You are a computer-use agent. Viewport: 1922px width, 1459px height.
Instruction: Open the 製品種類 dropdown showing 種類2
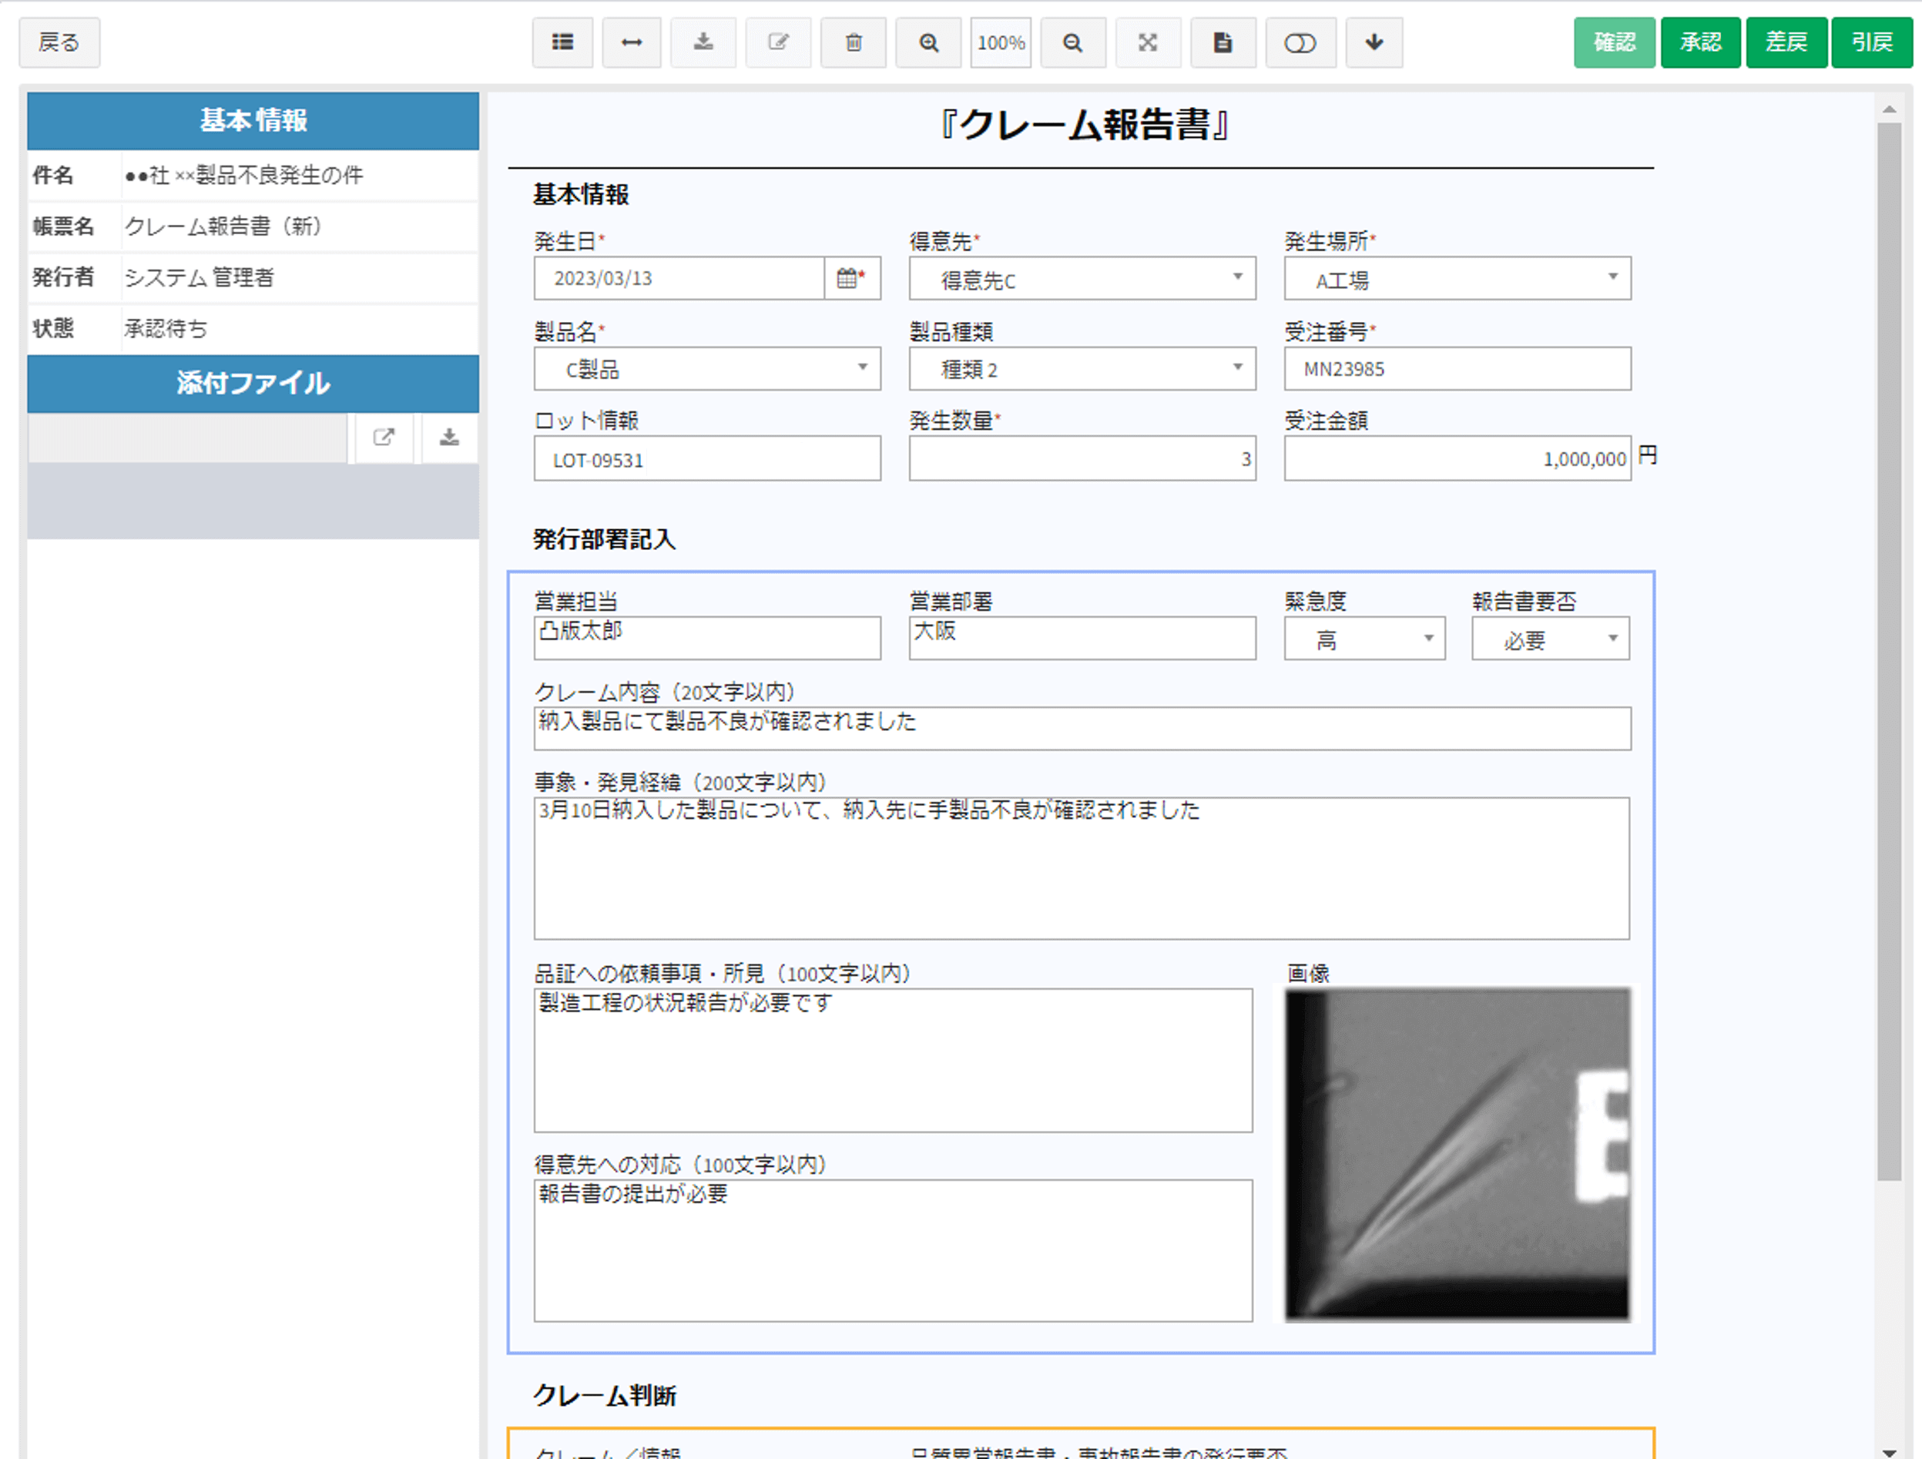click(1082, 368)
